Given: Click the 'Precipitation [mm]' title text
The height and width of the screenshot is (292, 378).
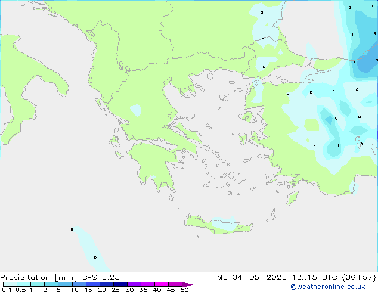Looking at the screenshot, I should pyautogui.click(x=38, y=278).
